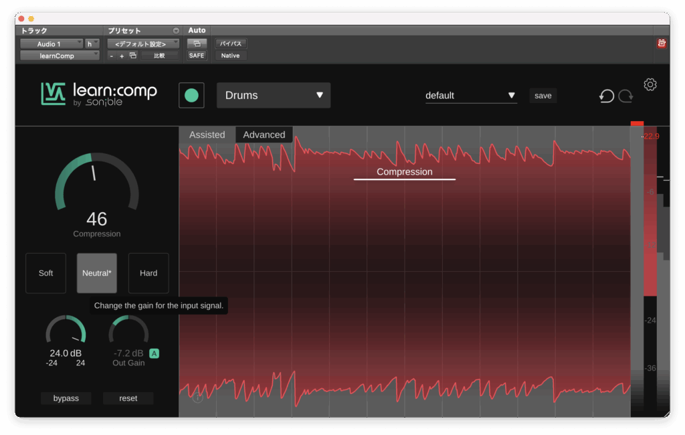Redo the last undone change

click(625, 96)
